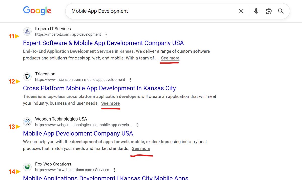Click the imperoit.com › app-development URL
Viewport: 302px width, 180px height.
(x=68, y=34)
